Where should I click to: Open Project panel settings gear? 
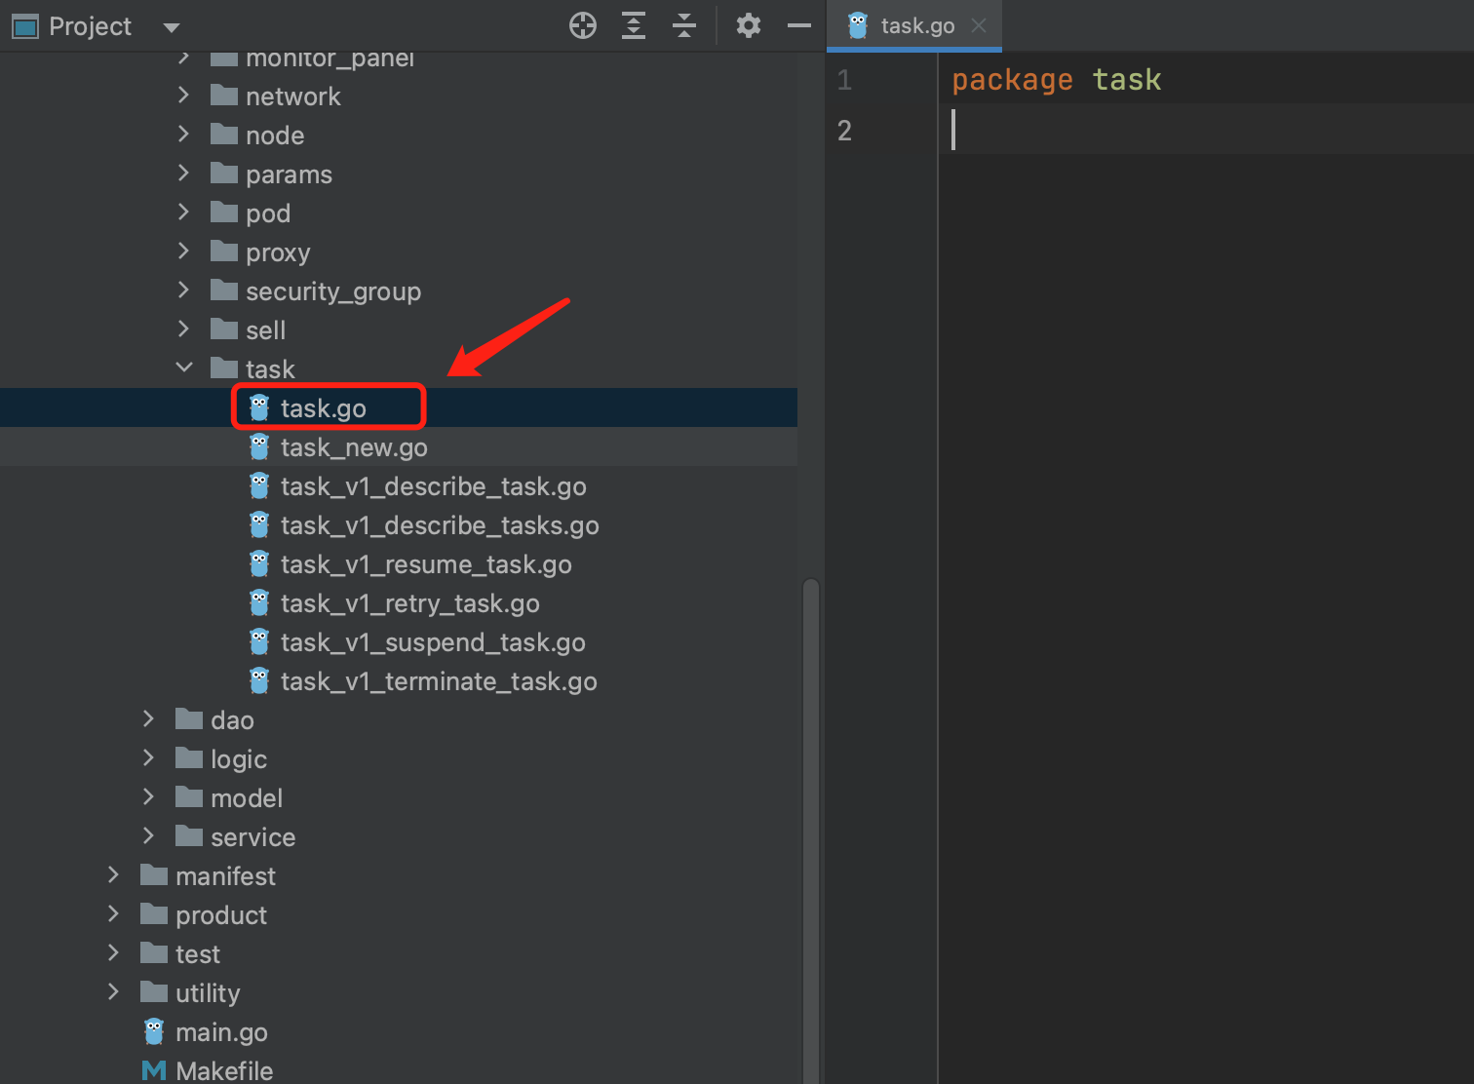tap(748, 26)
